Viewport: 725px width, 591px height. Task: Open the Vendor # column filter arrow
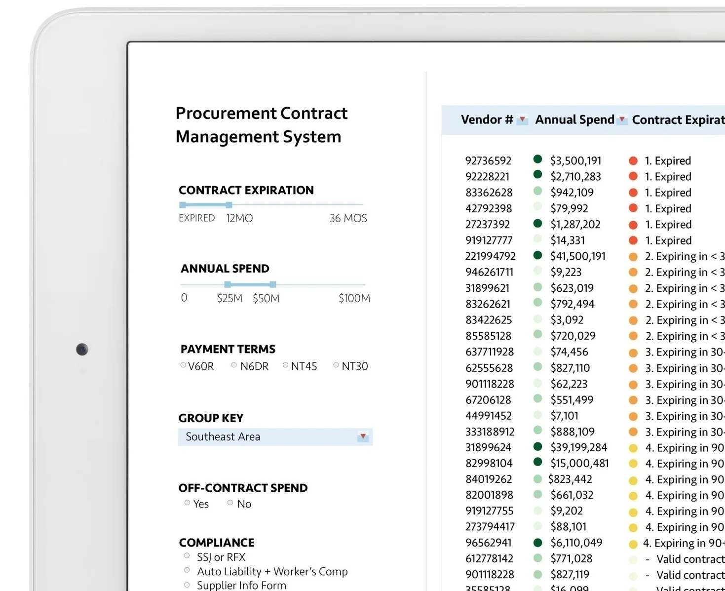(x=522, y=119)
